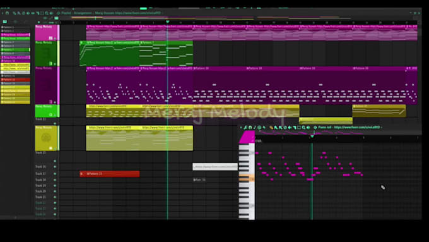Click the Track 21 label
The width and height of the screenshot is (429, 242).
pyautogui.click(x=40, y=197)
